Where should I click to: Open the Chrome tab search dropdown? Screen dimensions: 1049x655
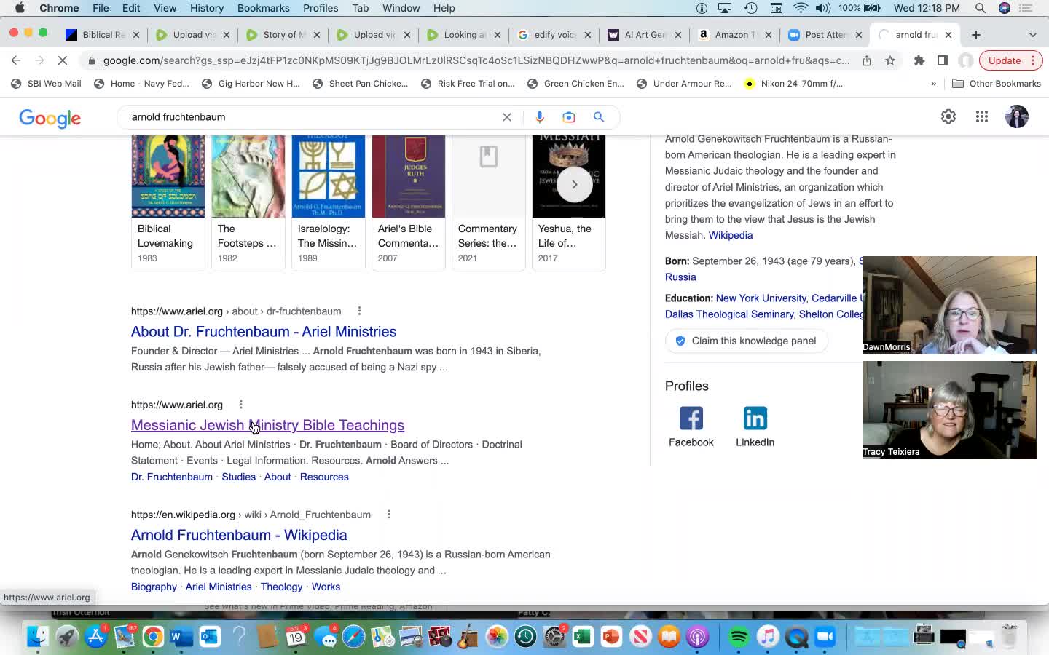[x=1032, y=34]
